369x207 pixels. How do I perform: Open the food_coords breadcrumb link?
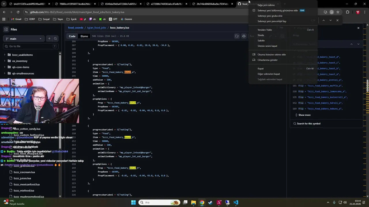point(76,28)
